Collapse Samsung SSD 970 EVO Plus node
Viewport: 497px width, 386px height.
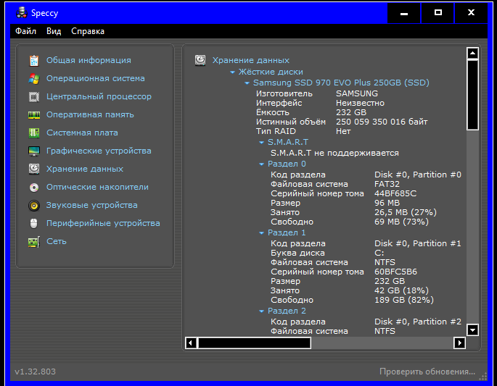247,83
